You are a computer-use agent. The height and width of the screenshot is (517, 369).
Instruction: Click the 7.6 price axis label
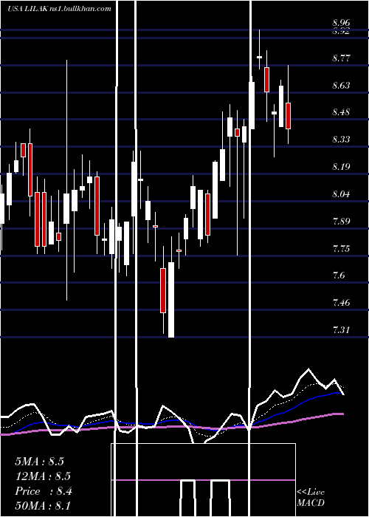click(339, 275)
